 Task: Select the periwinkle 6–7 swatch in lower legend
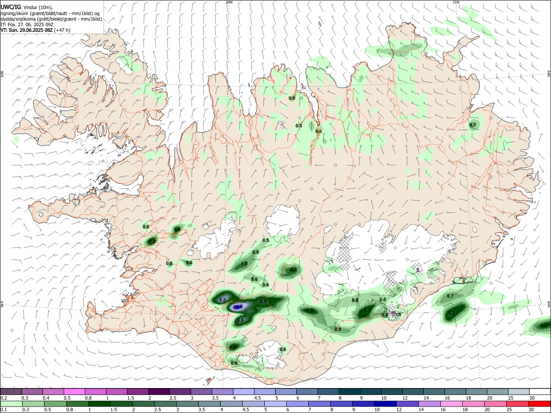(297, 404)
